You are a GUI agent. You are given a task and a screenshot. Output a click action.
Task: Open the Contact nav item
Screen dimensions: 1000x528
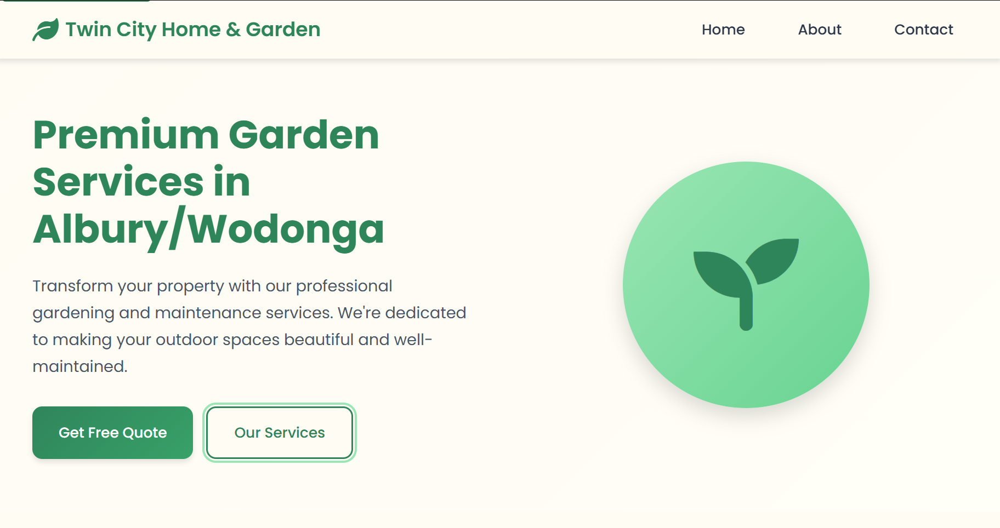point(923,30)
